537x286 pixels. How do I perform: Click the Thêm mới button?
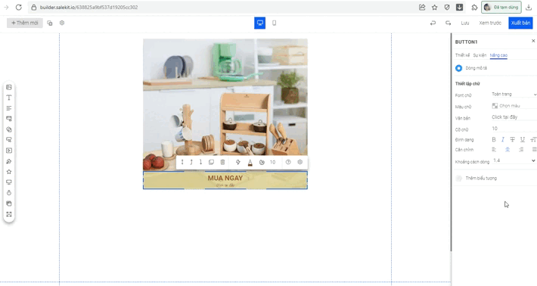[x=25, y=23]
